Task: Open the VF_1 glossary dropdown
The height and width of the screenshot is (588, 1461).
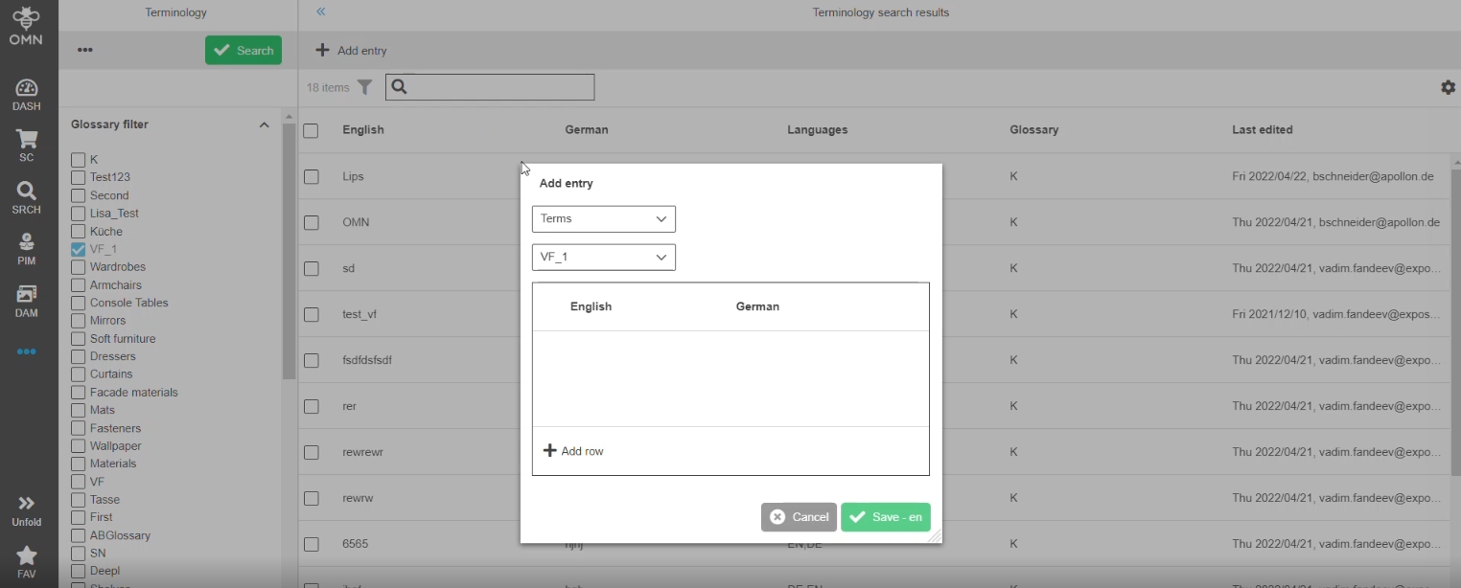Action: pyautogui.click(x=603, y=258)
